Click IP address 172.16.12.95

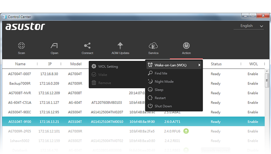click(49, 112)
